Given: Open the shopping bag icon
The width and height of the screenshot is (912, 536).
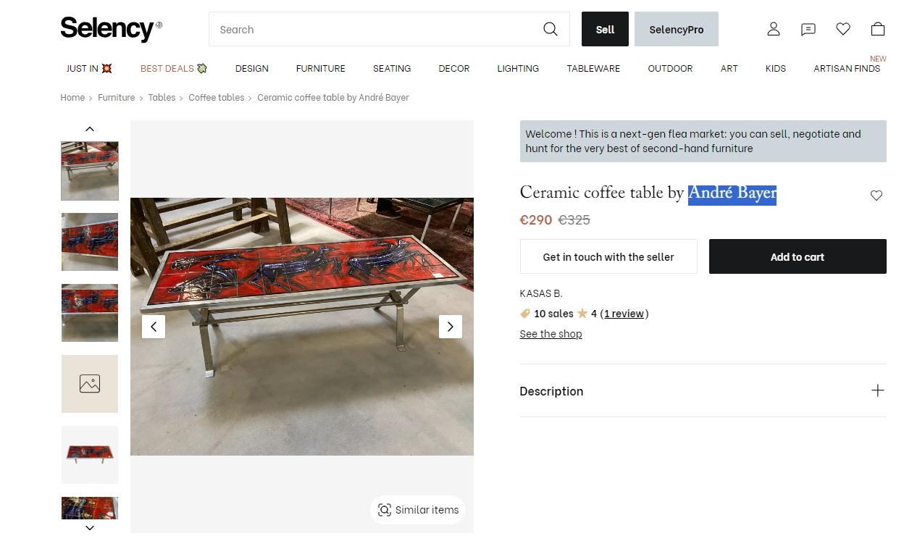Looking at the screenshot, I should click(878, 29).
